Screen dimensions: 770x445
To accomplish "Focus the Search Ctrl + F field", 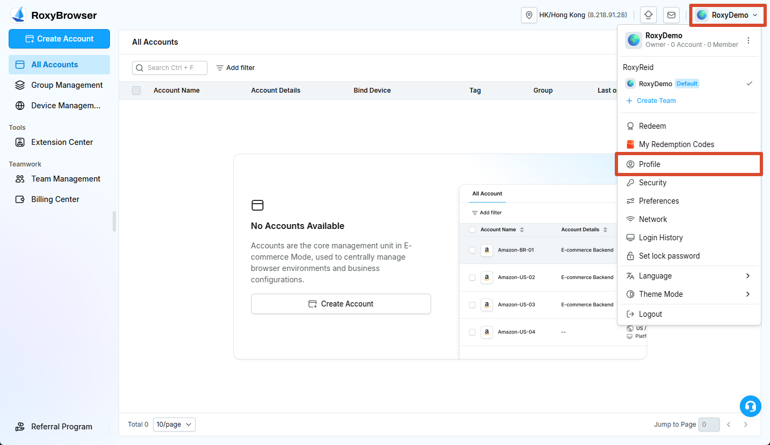I will [170, 68].
